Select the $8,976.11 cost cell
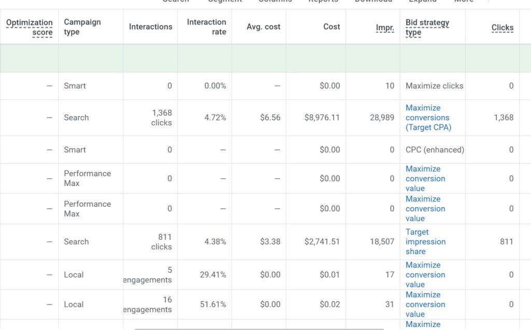Screen dimensions: 531x330 (x=322, y=118)
